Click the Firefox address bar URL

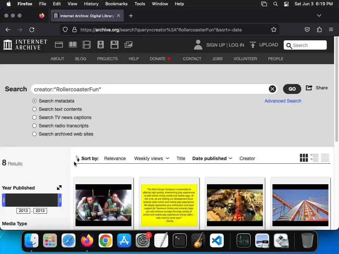coord(161,30)
